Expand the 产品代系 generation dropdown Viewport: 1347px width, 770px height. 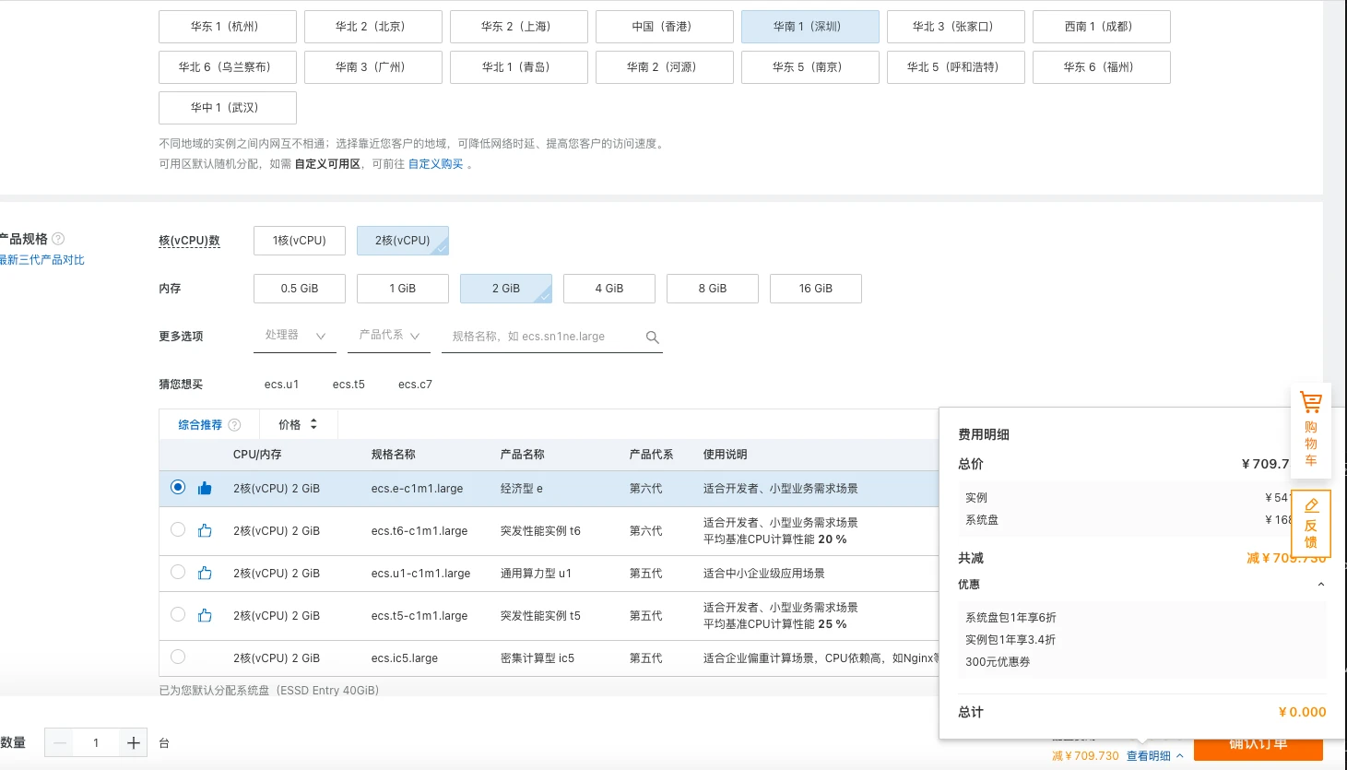389,336
